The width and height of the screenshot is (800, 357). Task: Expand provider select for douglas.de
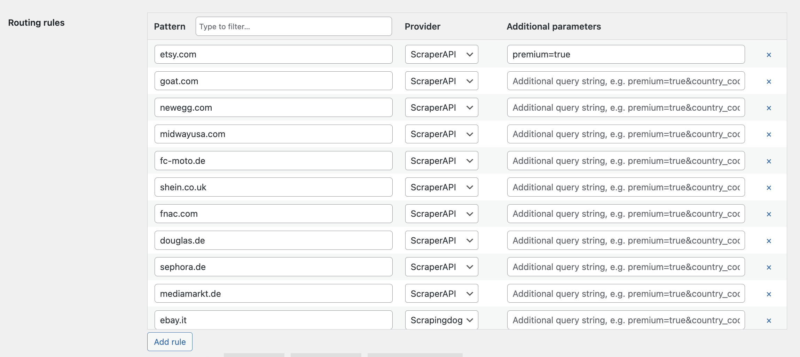pos(441,240)
